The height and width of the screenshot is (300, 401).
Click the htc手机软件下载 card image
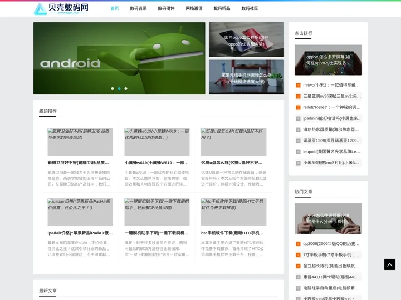[234, 212]
